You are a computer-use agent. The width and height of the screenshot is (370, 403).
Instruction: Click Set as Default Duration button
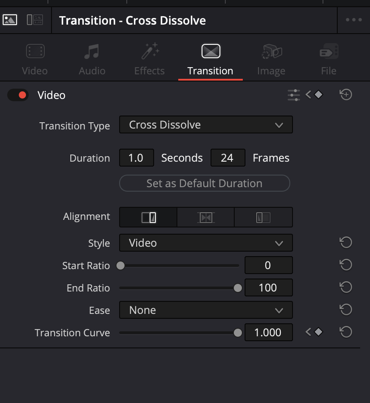[205, 183]
